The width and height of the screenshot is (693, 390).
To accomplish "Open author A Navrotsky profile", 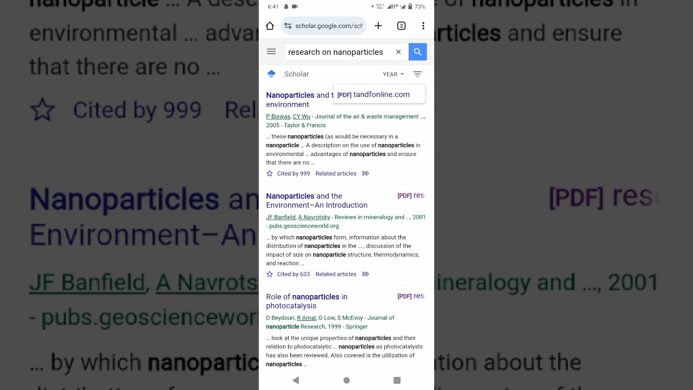I will (x=314, y=217).
